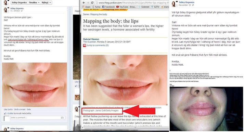Click 'Skrifa ummæli' under the post
This screenshot has width=244, height=132.
20,109
